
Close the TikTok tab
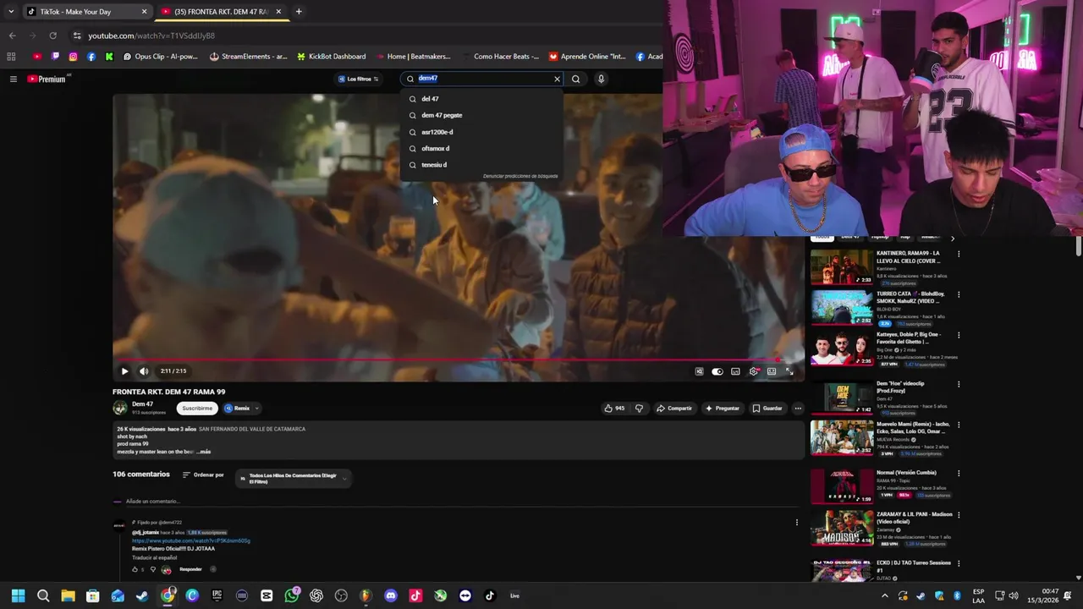[x=144, y=12]
